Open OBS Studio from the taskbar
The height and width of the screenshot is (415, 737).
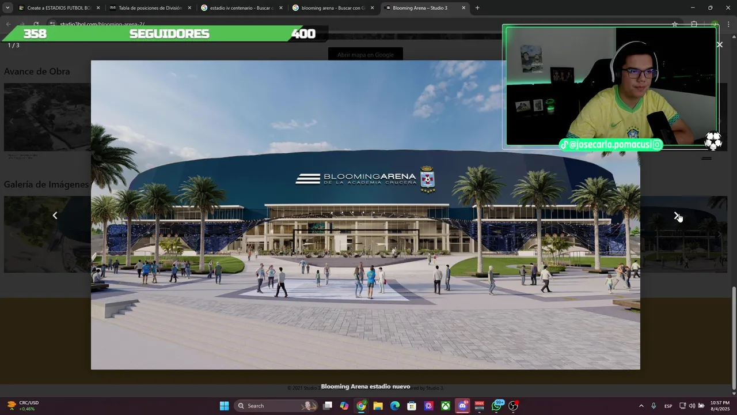click(x=513, y=406)
